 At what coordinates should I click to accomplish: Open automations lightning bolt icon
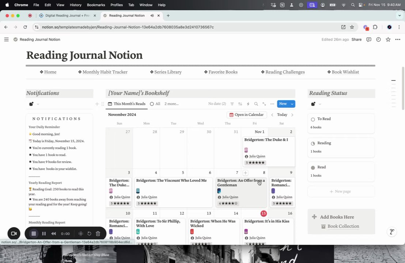point(248,104)
